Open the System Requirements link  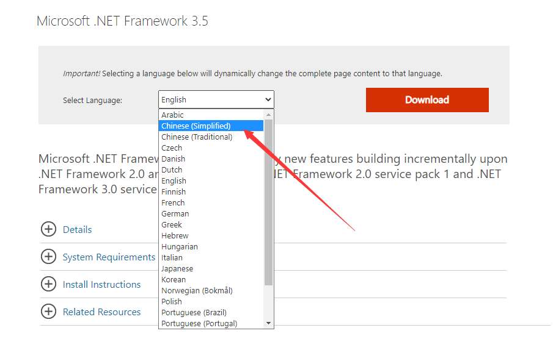point(109,257)
